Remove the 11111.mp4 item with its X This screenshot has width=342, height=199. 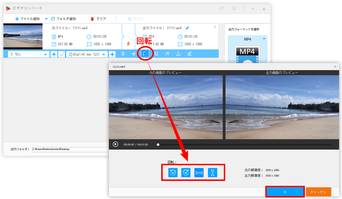click(x=215, y=27)
